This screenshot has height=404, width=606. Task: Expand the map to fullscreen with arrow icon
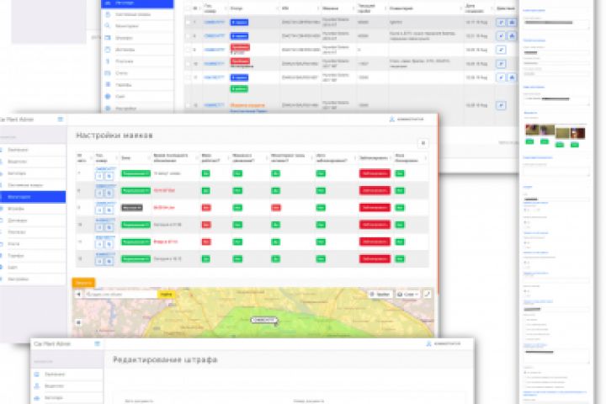click(427, 295)
